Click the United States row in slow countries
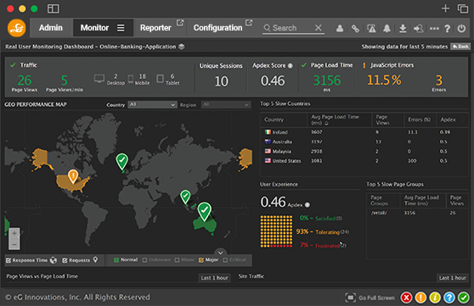 click(x=364, y=161)
